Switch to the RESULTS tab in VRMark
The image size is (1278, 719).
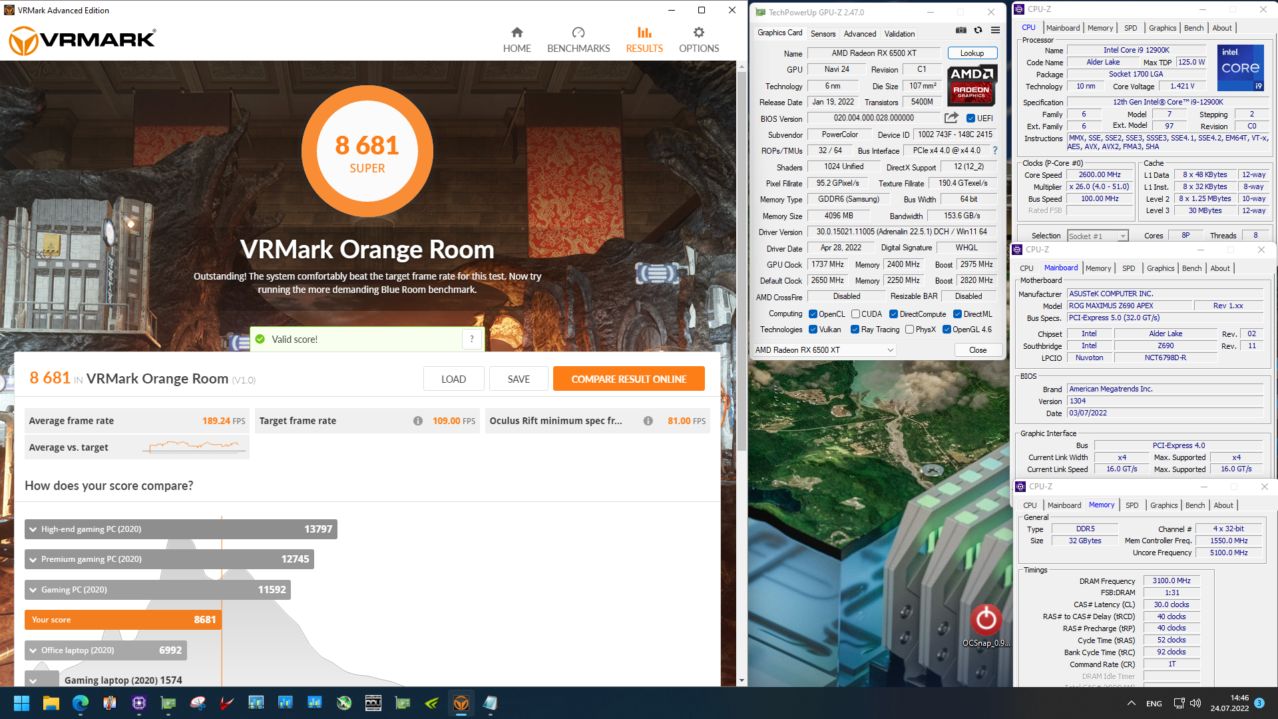(644, 40)
